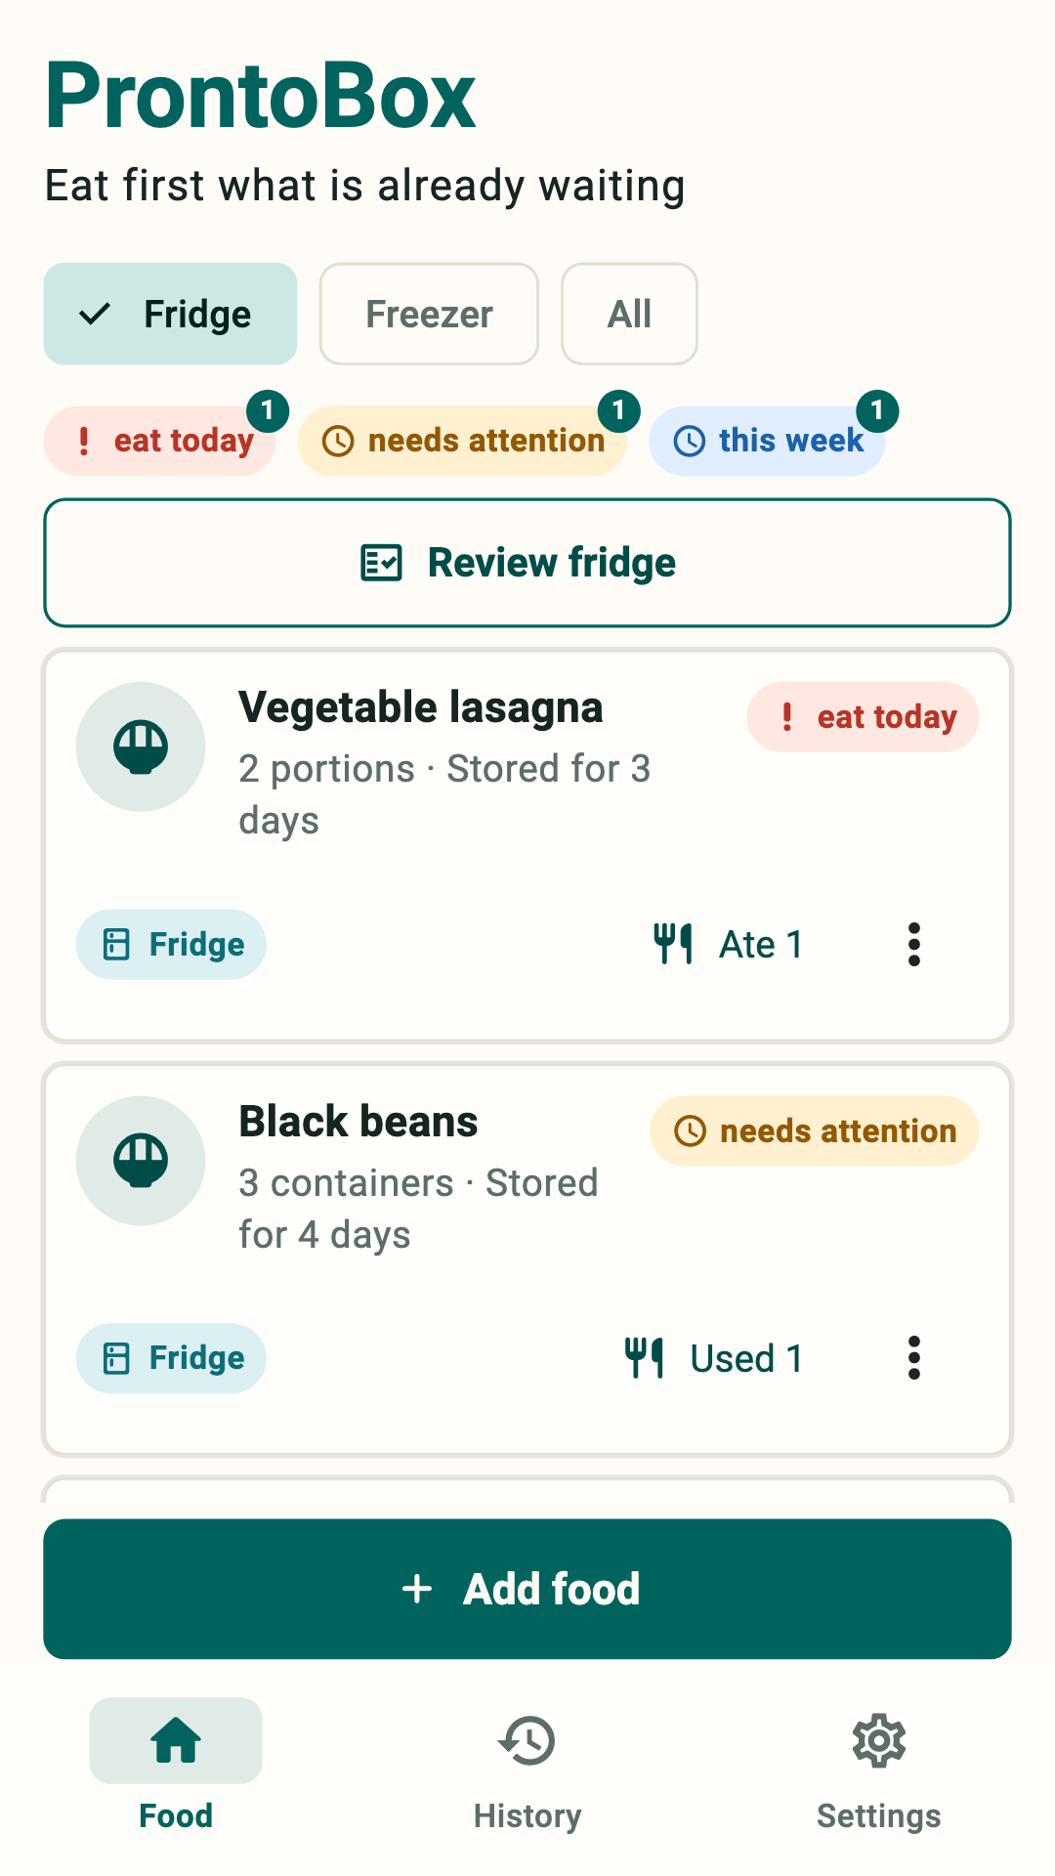Click the Ate 1 button
Image resolution: width=1055 pixels, height=1876 pixels.
[x=729, y=945]
